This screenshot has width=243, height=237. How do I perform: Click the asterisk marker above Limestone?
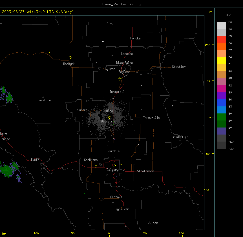coord(43,97)
